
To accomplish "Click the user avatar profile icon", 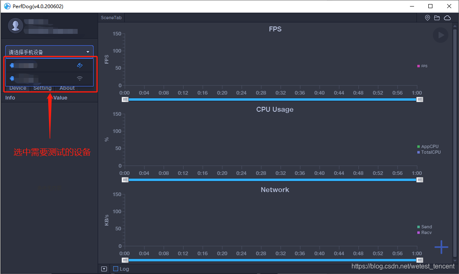I will coord(15,26).
